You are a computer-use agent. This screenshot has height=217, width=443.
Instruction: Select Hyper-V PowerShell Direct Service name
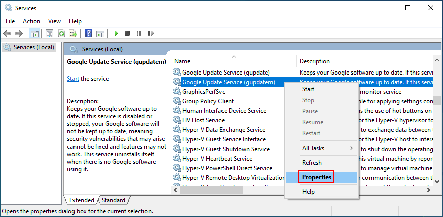[x=227, y=168]
